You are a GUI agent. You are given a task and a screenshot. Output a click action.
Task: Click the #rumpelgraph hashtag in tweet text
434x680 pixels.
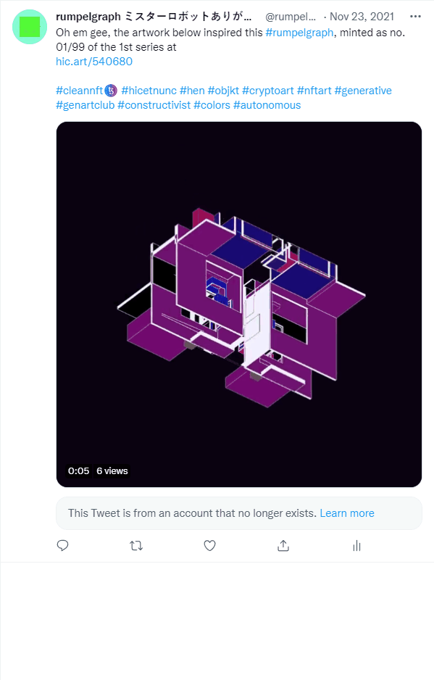coord(299,33)
